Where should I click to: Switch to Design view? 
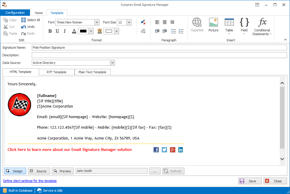tap(15, 171)
